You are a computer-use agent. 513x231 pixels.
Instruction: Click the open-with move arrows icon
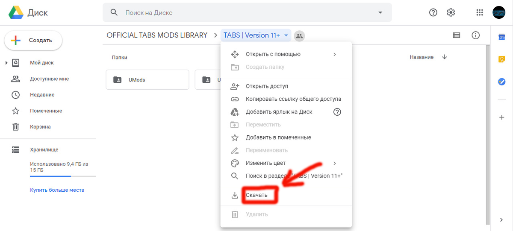(235, 54)
